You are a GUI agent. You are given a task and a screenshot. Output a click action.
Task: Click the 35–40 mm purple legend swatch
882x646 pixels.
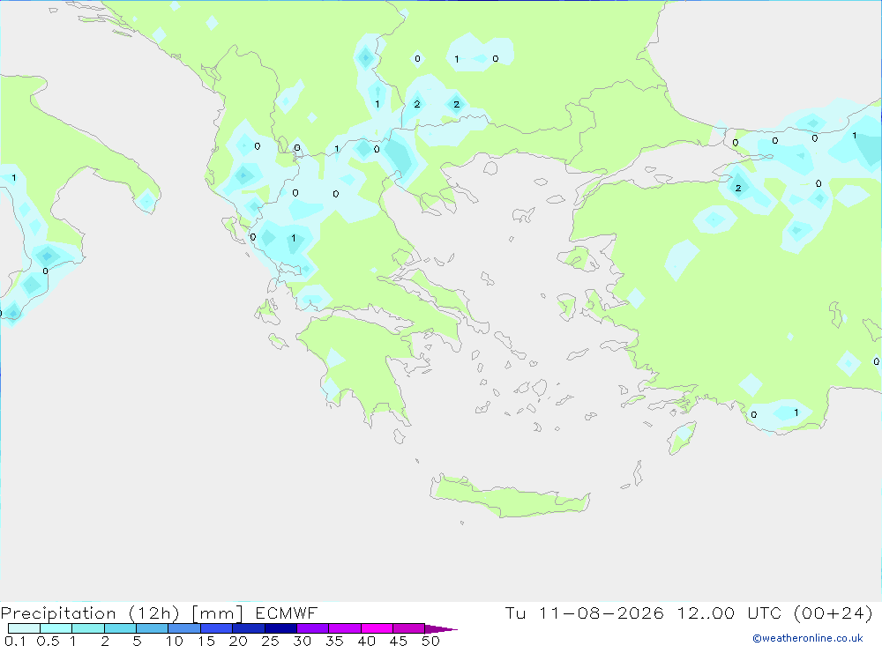click(344, 628)
